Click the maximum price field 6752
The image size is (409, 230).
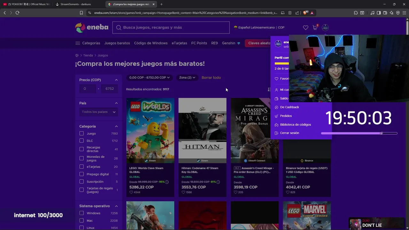click(110, 89)
